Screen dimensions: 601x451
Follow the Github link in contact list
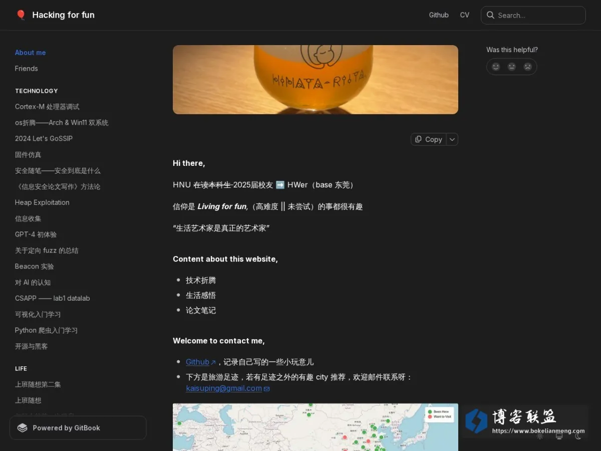pyautogui.click(x=197, y=362)
